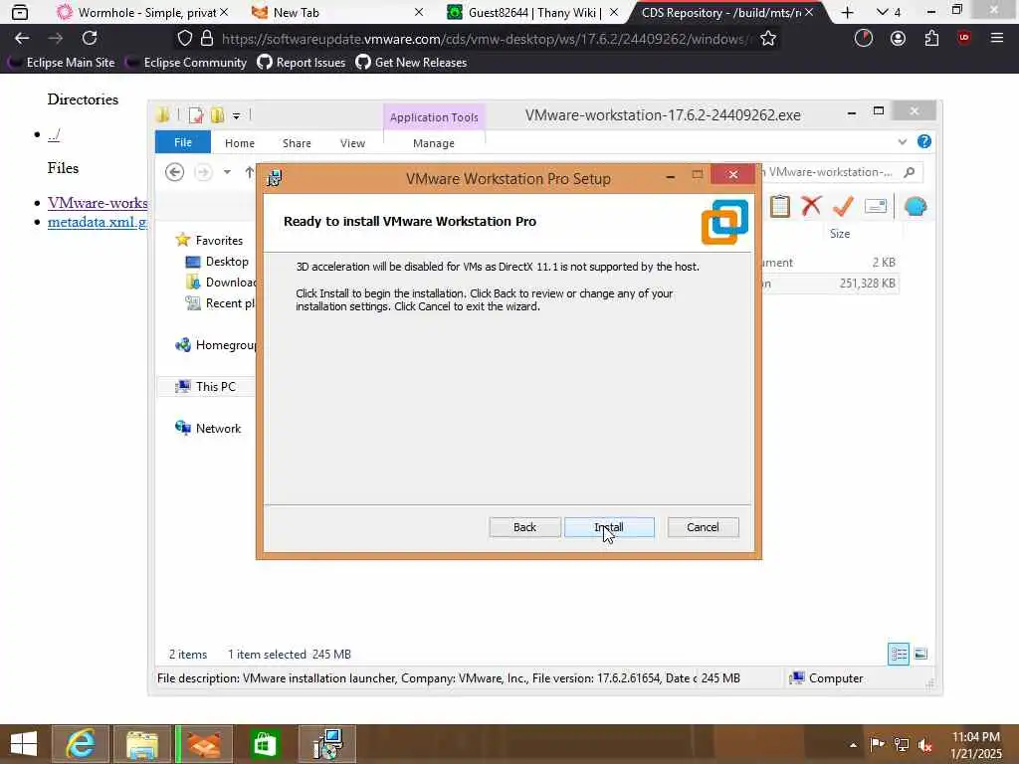
Task: Click VMware installer icon in setup title bar
Action: [x=275, y=178]
